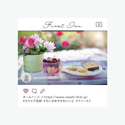Select the pencil edit icon
Viewport: 125px width, 125px height.
pos(42,91)
